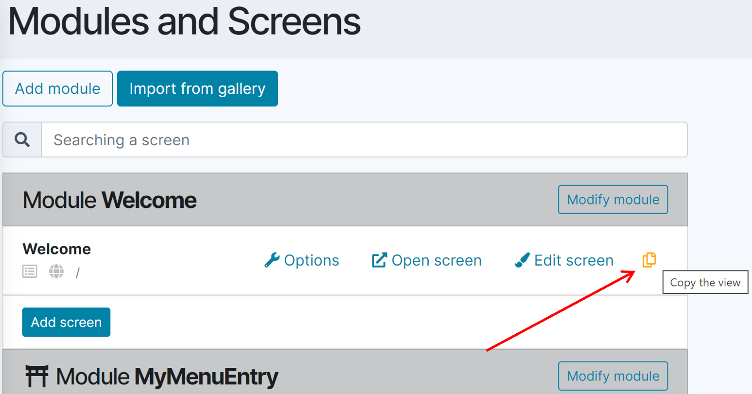Click the Open screen link text
The height and width of the screenshot is (394, 752).
(437, 260)
